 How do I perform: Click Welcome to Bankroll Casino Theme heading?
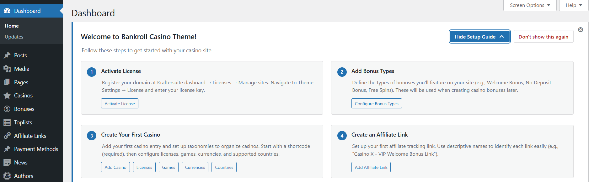139,37
